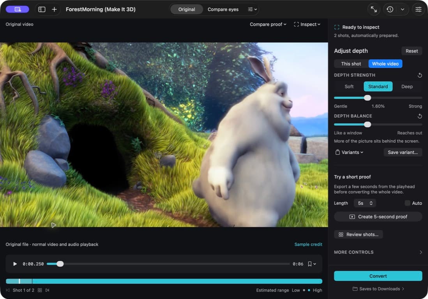Open the Variants dropdown
Viewport: 428px width, 299px height.
[x=349, y=152]
